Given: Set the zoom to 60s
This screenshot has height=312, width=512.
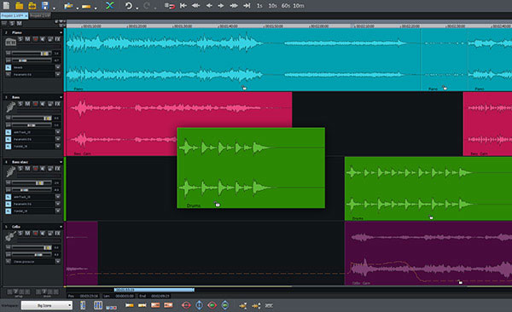Looking at the screenshot, I should [x=285, y=6].
